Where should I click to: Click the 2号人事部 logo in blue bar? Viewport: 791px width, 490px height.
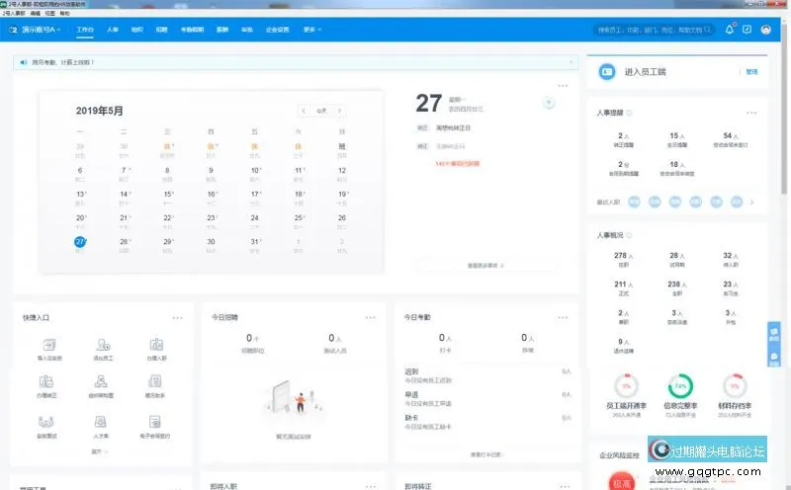pos(13,30)
